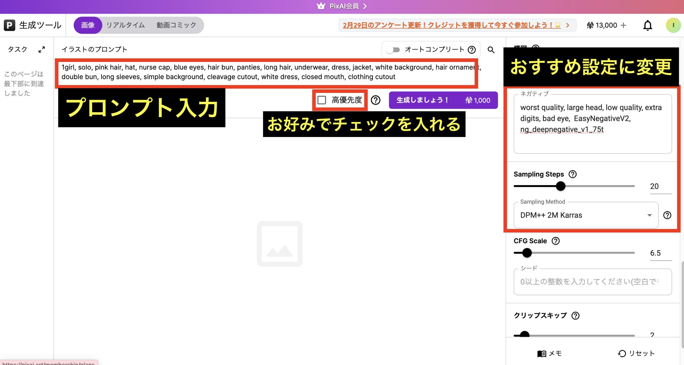Click the 生成しましょう generate button
The image size is (684, 365).
(x=443, y=100)
